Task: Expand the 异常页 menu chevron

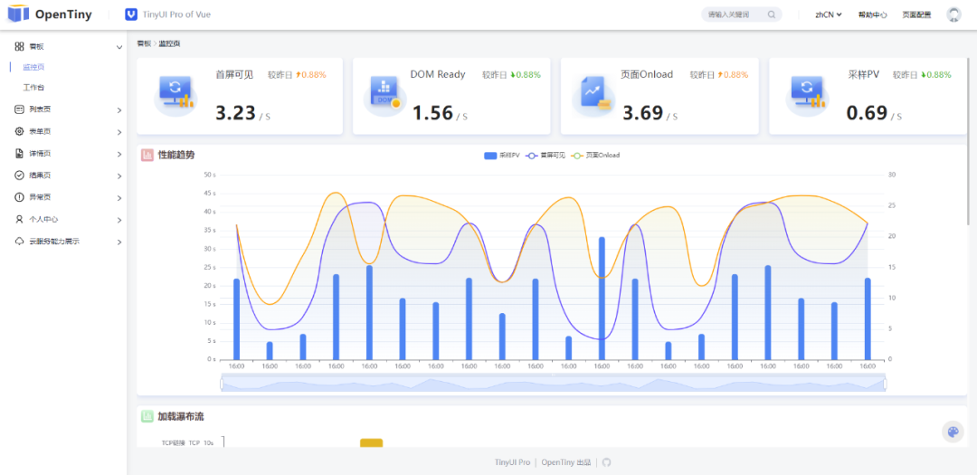Action: coord(119,197)
